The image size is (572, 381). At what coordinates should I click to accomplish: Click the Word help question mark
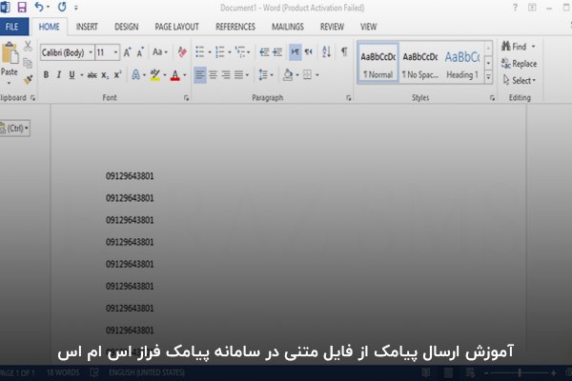[x=515, y=8]
